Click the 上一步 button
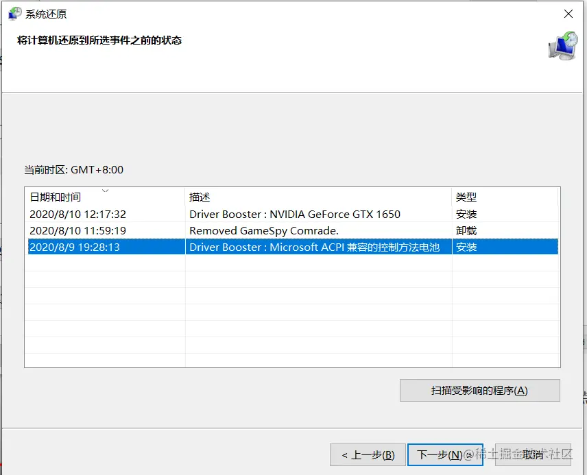The height and width of the screenshot is (475, 587). [x=368, y=454]
